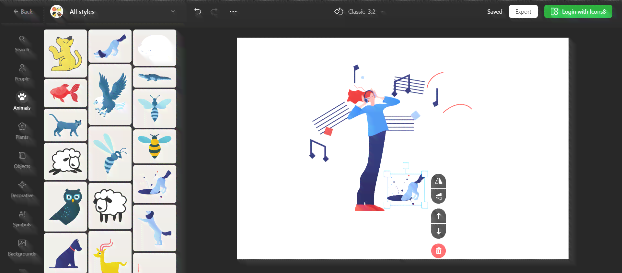Add the yellow howling dog illustration
This screenshot has width=622, height=273.
click(x=65, y=53)
